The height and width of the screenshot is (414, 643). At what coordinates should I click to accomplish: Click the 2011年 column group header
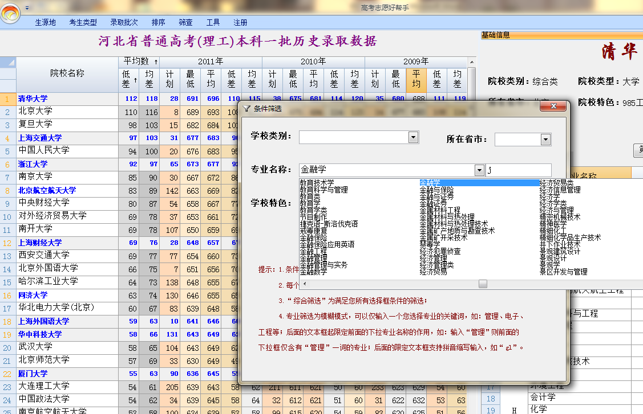[211, 62]
